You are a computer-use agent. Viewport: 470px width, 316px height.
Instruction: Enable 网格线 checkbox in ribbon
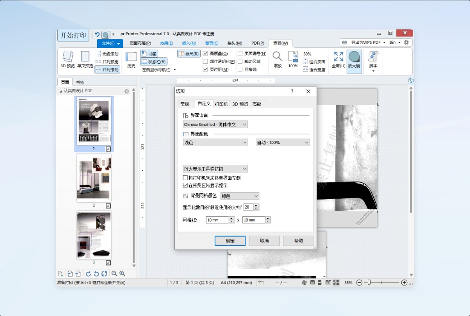(240, 69)
